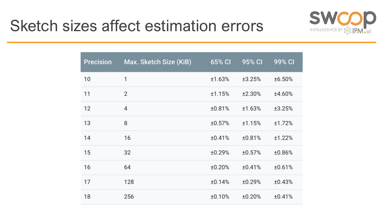Image resolution: width=384 pixels, height=216 pixels.
Task: Select the Precision column header
Action: [x=98, y=62]
